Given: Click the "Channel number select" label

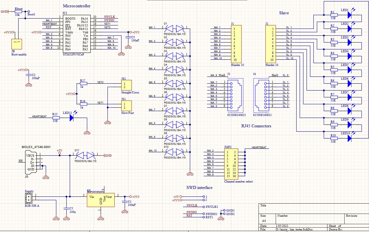Looking at the screenshot, I should pyautogui.click(x=239, y=181).
